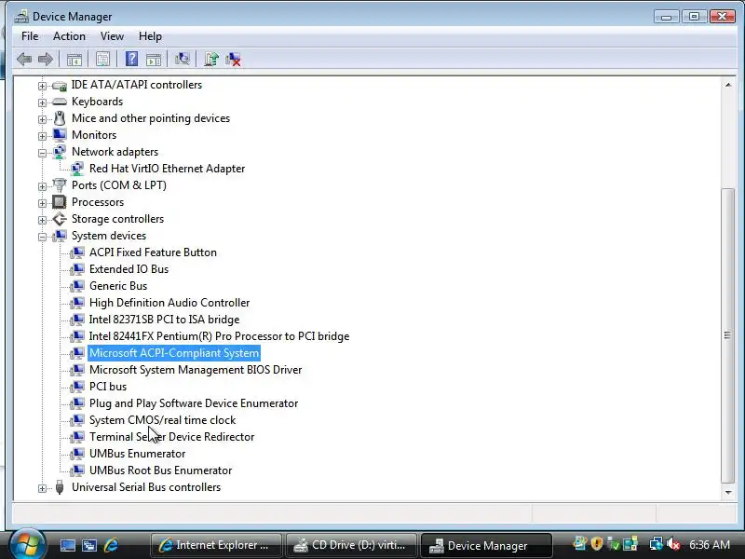Select UMBus Enumerator device
Viewport: 745px width, 559px height.
[x=137, y=454]
